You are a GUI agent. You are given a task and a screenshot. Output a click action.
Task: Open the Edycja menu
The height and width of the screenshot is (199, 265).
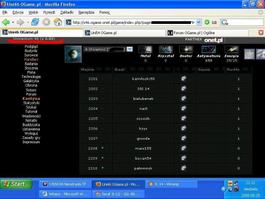pos(18,12)
